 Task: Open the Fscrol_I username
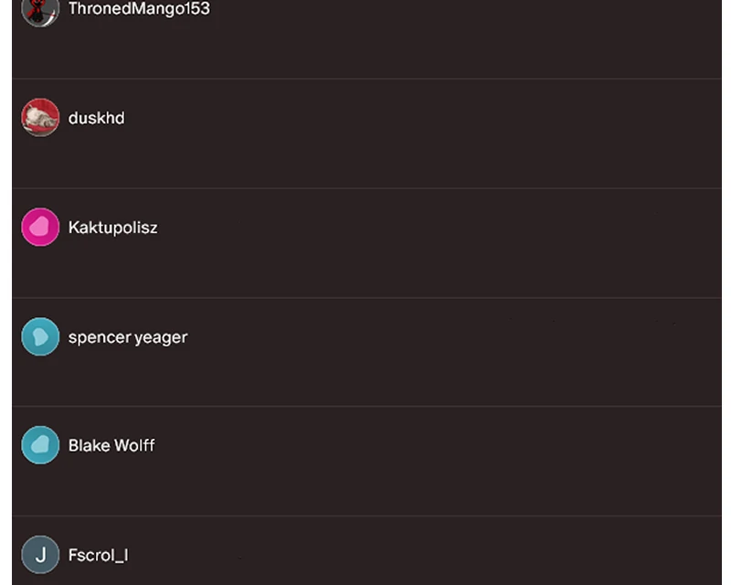coord(98,555)
